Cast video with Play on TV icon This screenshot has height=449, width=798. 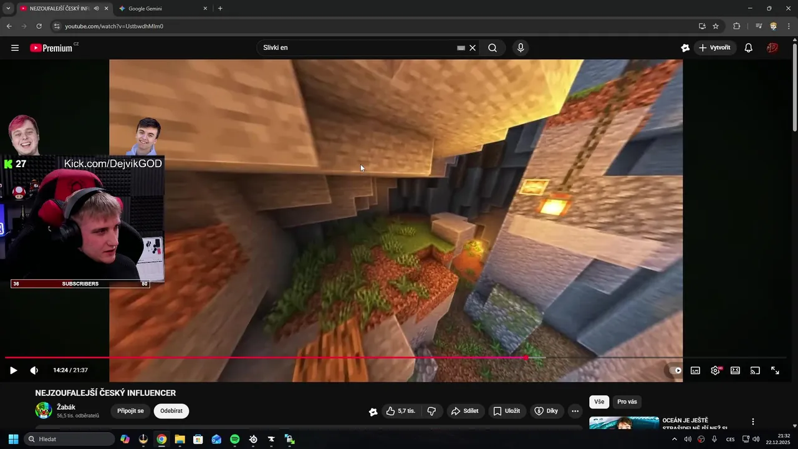coord(755,370)
